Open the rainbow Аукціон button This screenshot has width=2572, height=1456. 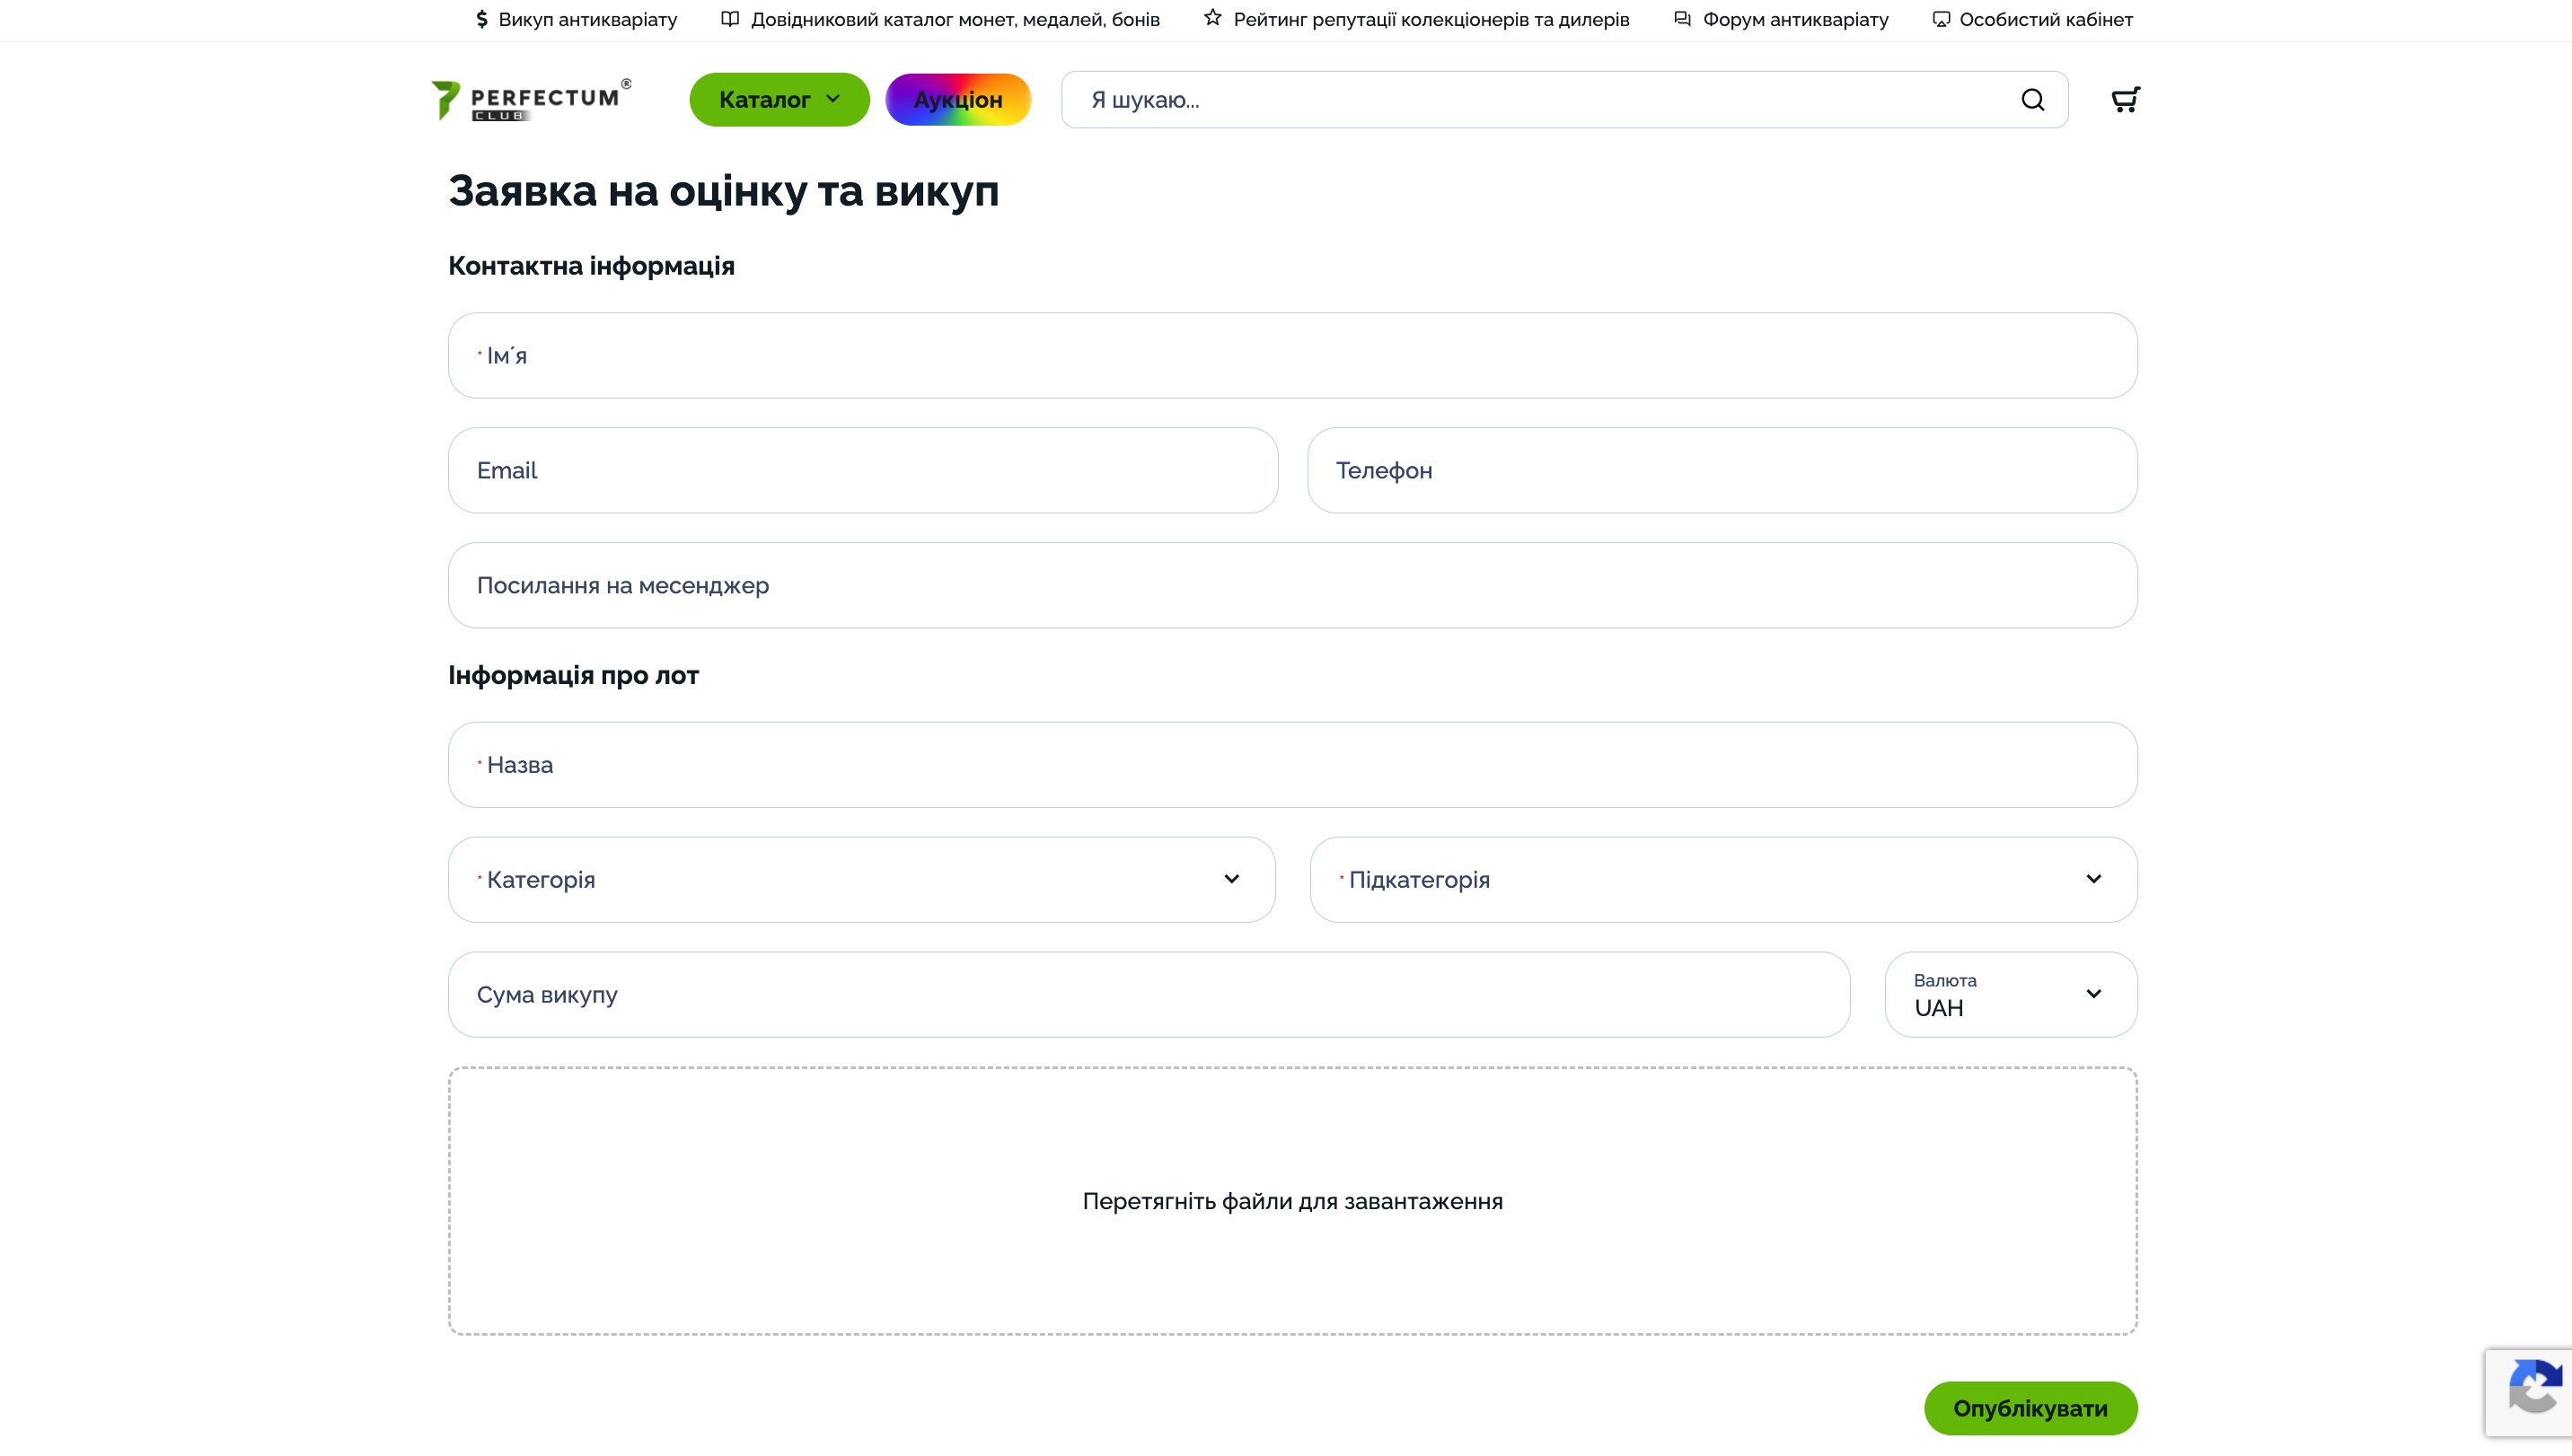pyautogui.click(x=957, y=100)
